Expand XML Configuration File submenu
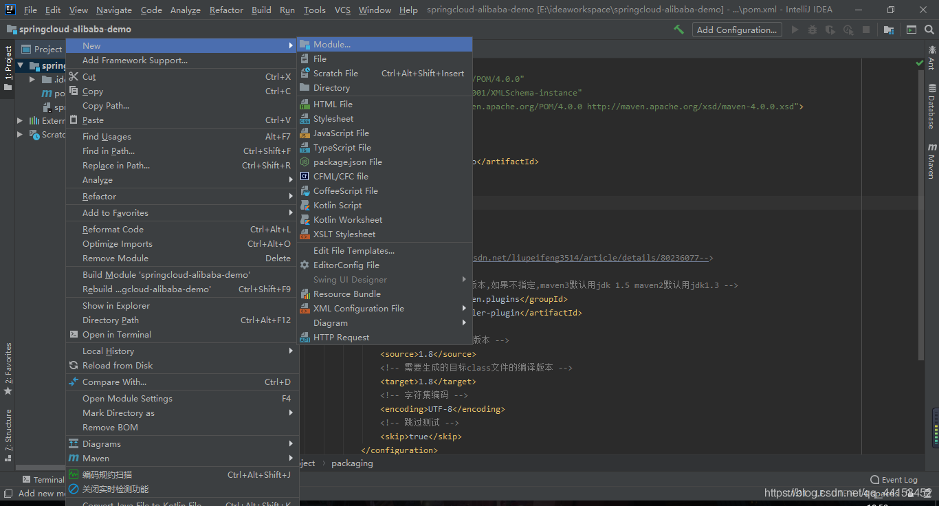Viewport: 939px width, 506px height. coord(384,308)
